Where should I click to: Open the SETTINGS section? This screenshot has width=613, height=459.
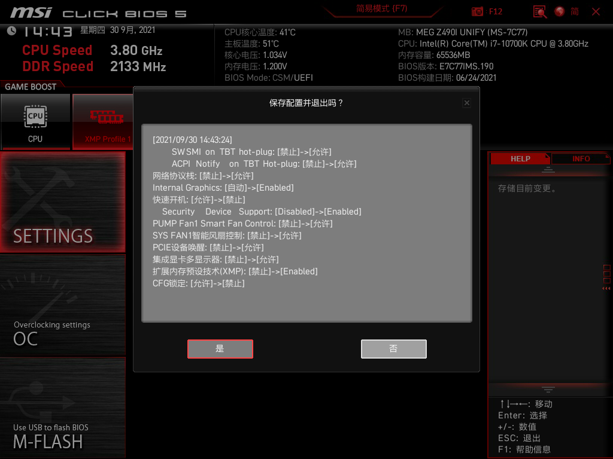point(63,202)
